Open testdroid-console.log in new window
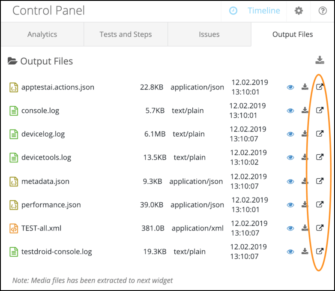Image resolution: width=335 pixels, height=291 pixels. [x=320, y=252]
